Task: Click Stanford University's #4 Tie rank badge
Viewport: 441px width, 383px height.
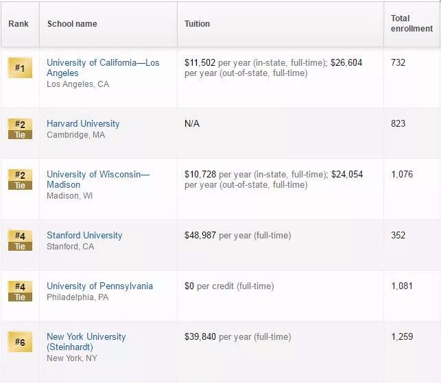Action: coord(20,240)
